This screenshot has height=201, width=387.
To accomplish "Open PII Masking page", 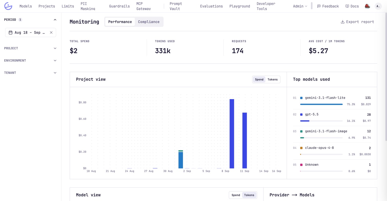I will click(x=88, y=6).
